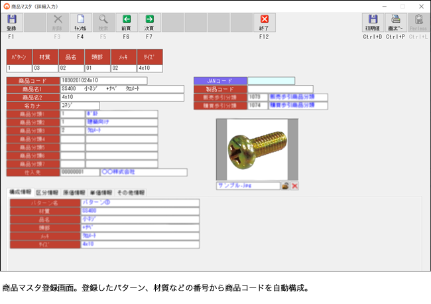The width and height of the screenshot is (431, 304).
Task: Click the 初期値 (Default values) icon
Action: point(373,23)
